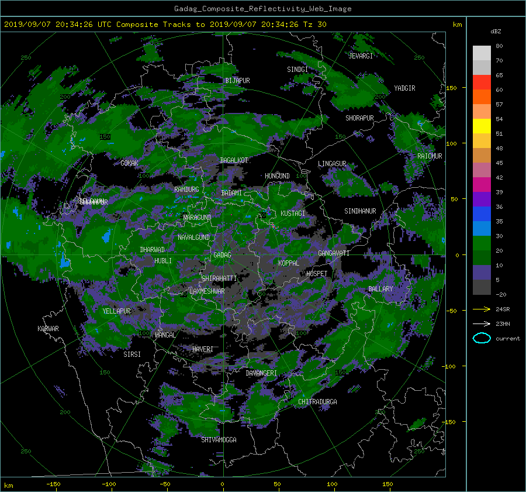Select the red 60-65 dBZ legend swatch
The width and height of the screenshot is (526, 492).
[x=482, y=82]
